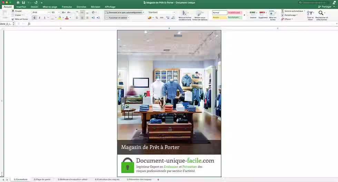Apply accounting currency format icon
Viewport: 338px width, 182px height.
pyautogui.click(x=150, y=18)
